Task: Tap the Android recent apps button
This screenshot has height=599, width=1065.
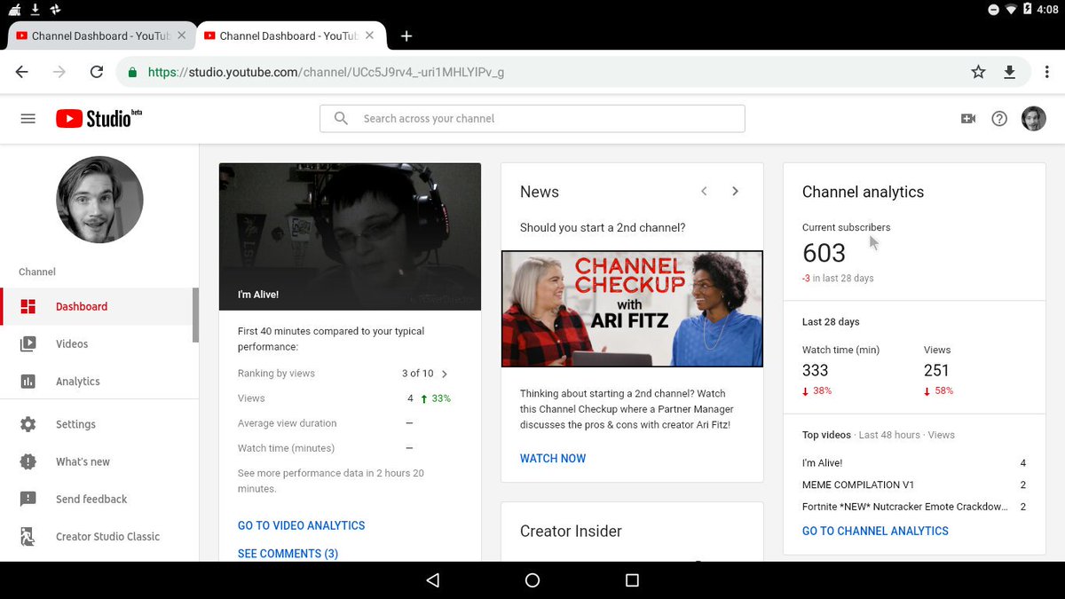Action: point(632,580)
